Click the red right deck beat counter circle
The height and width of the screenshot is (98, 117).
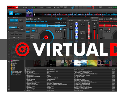(93, 7)
